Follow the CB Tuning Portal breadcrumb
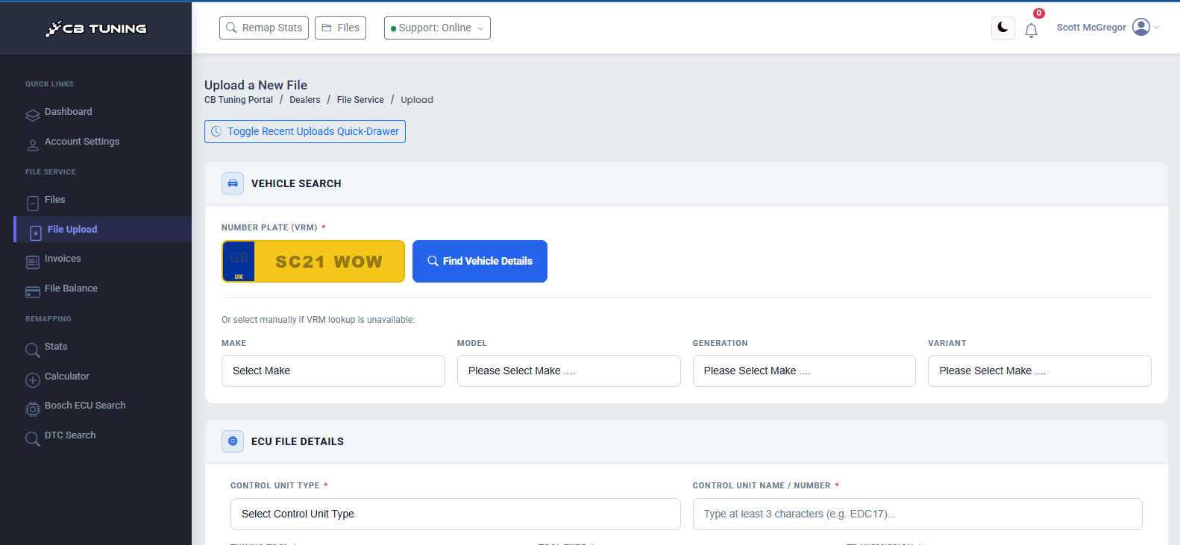Viewport: 1180px width, 545px height. coord(239,100)
